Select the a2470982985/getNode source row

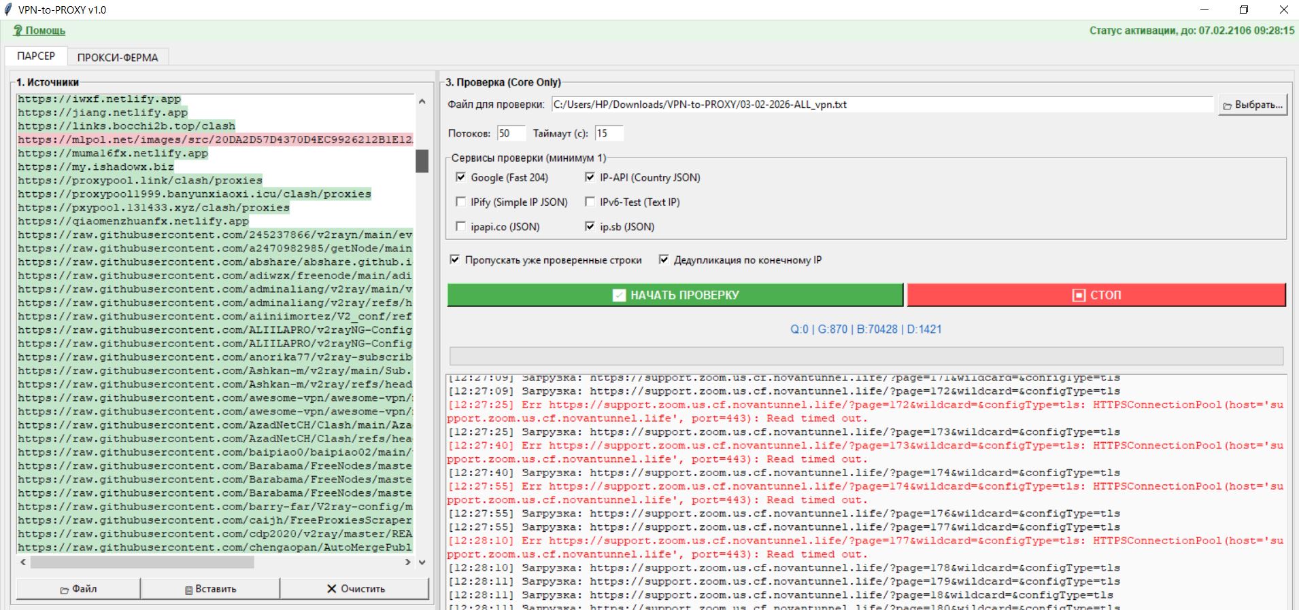(x=215, y=249)
